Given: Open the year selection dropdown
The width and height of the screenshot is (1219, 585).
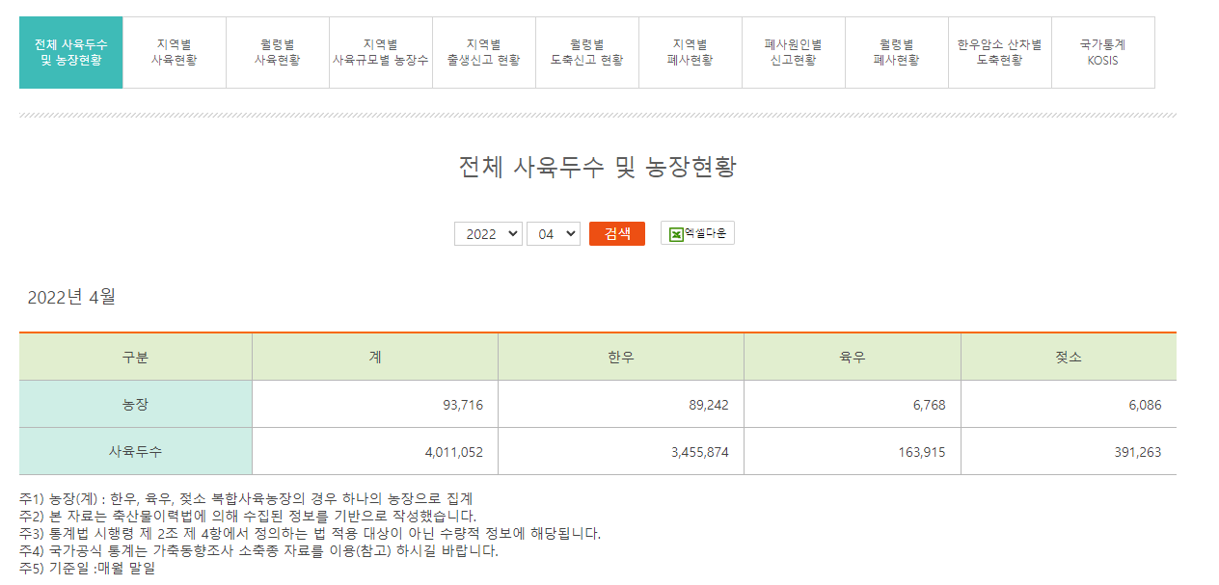Looking at the screenshot, I should [488, 233].
